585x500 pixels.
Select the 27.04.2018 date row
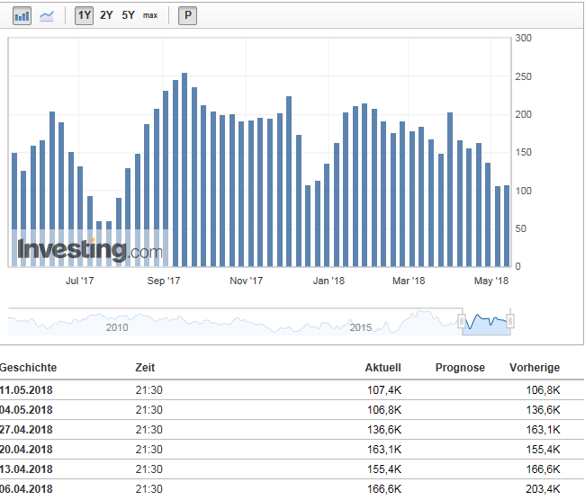(x=292, y=430)
